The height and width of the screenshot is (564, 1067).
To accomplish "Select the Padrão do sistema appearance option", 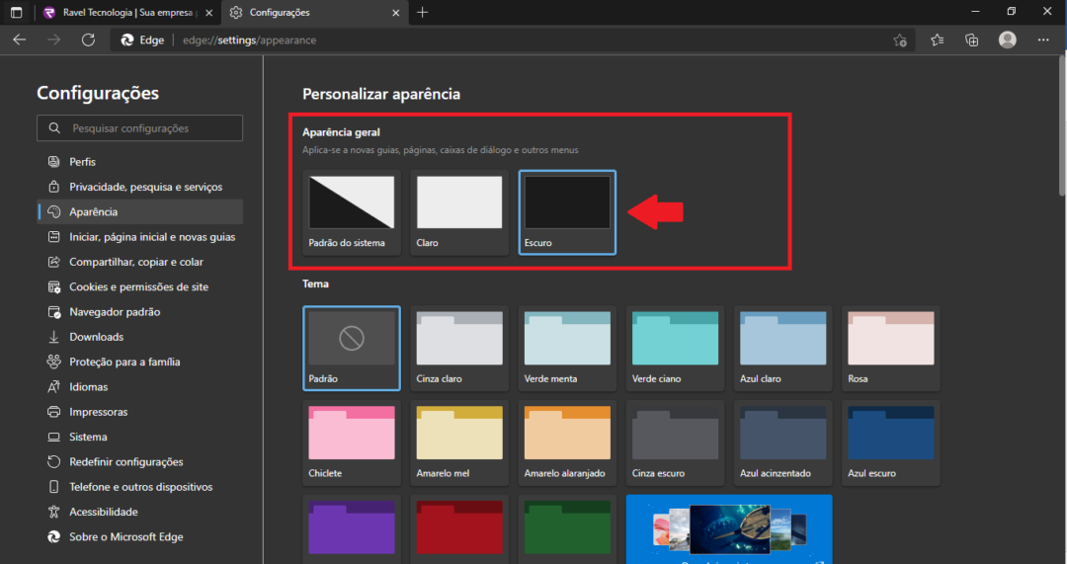I will (352, 212).
